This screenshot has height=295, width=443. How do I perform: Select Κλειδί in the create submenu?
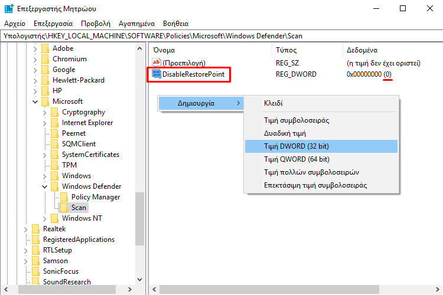point(321,103)
